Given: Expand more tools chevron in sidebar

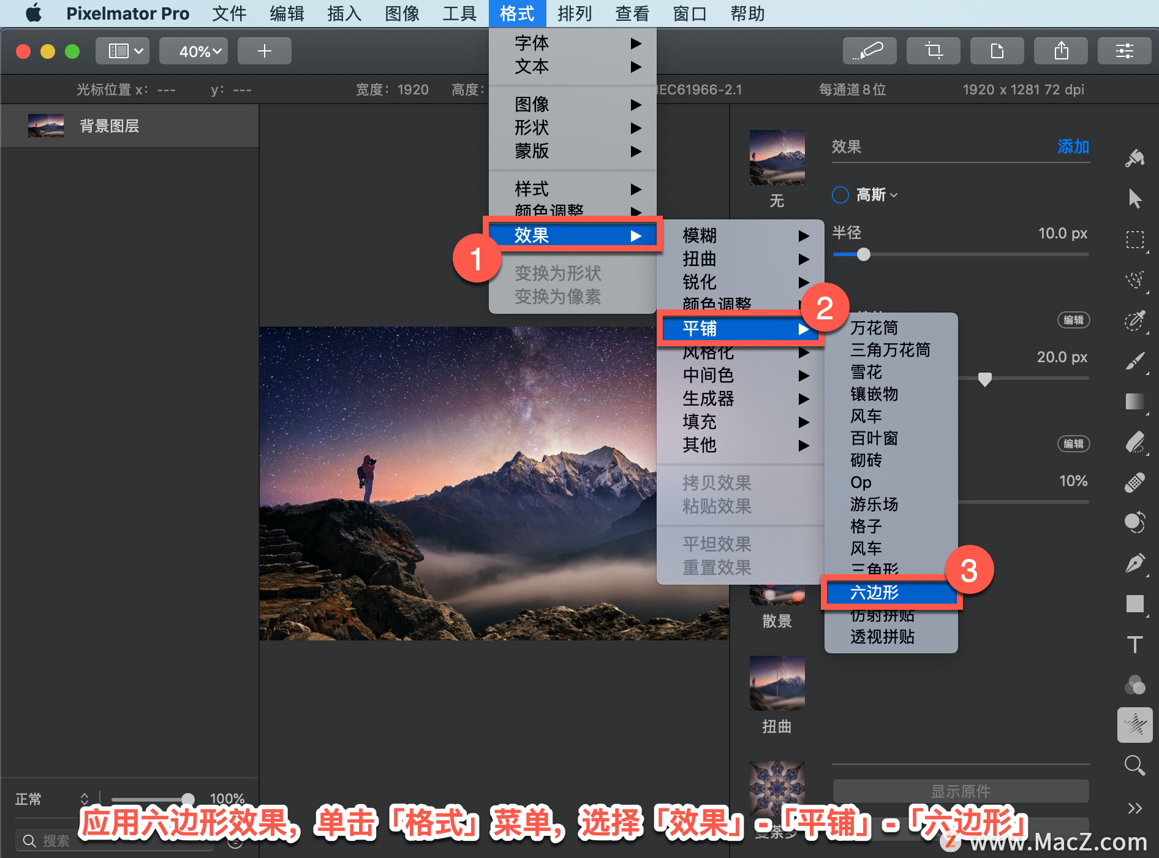Looking at the screenshot, I should pos(1135,808).
